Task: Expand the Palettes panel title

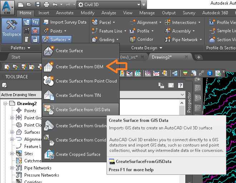Action: click(20, 48)
